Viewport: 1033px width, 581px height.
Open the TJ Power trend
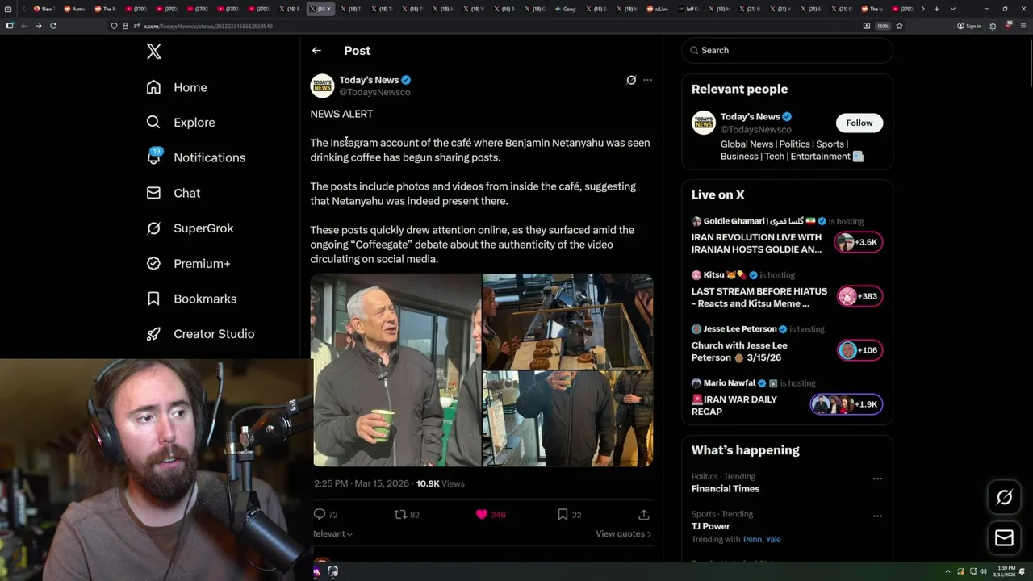tap(710, 526)
